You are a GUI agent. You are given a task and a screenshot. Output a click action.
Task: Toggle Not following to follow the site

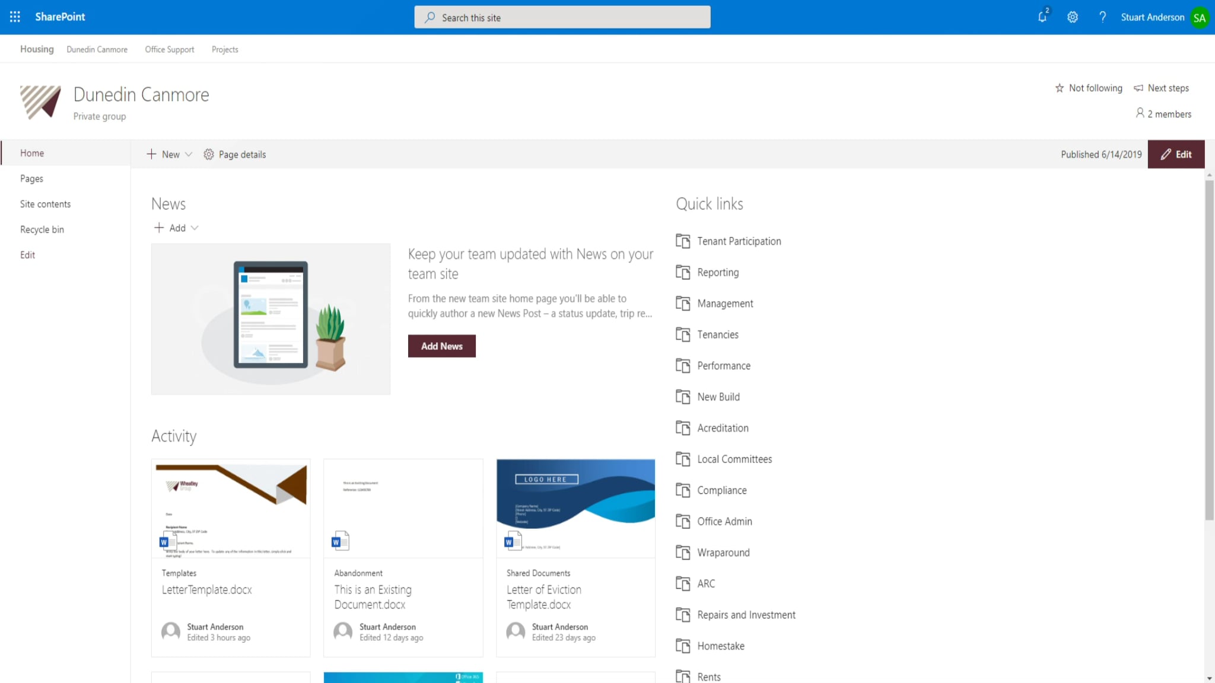pyautogui.click(x=1088, y=88)
